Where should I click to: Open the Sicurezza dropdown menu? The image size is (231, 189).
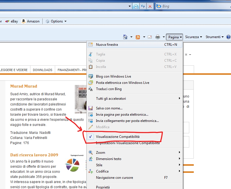(193, 37)
